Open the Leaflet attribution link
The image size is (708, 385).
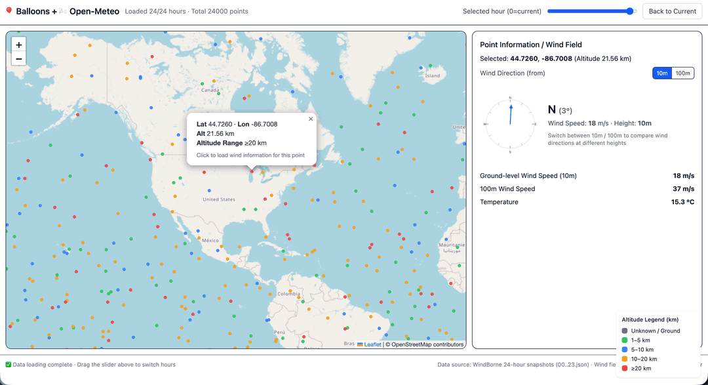(371, 344)
